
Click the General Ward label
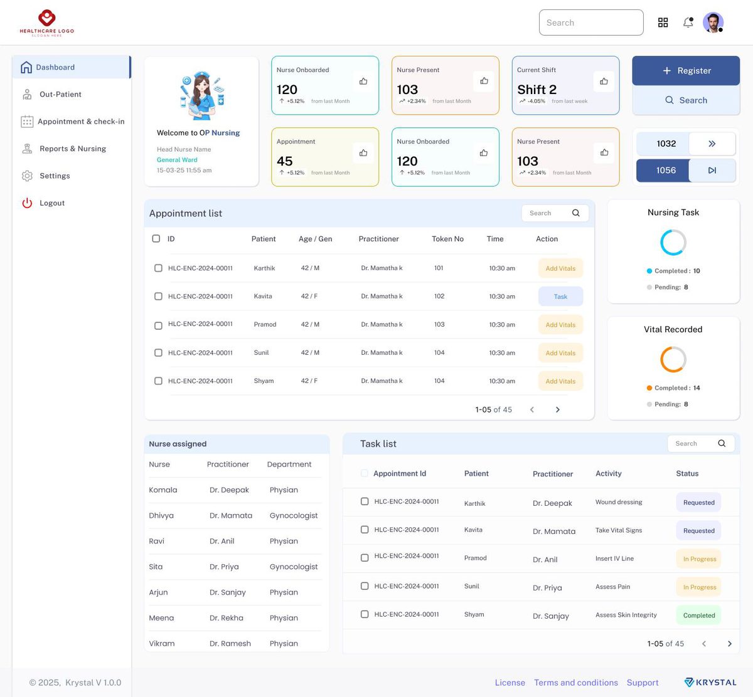(177, 160)
